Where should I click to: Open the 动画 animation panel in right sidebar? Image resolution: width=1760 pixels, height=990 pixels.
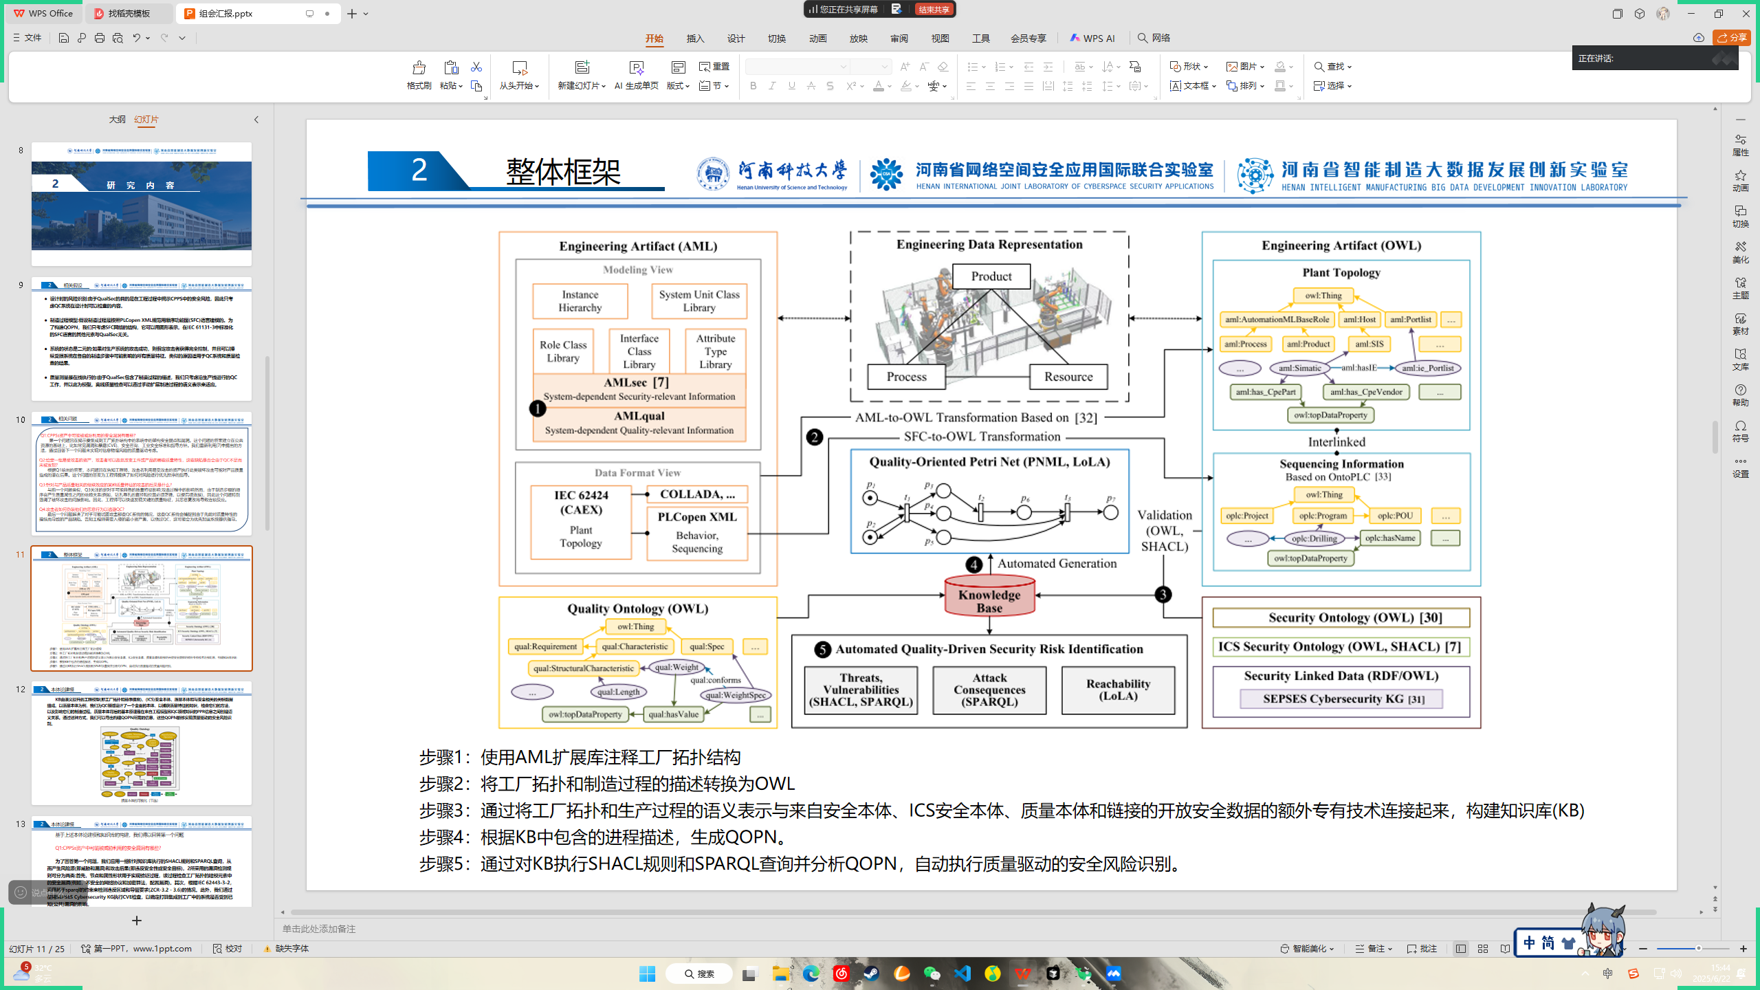point(1740,181)
